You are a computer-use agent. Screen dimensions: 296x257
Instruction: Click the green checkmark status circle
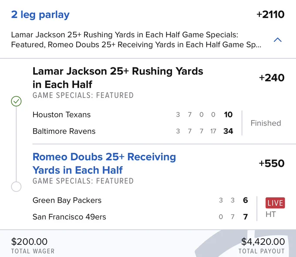(x=16, y=101)
